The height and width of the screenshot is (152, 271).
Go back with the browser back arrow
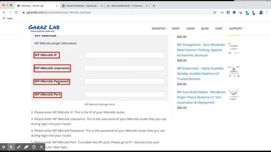[x=4, y=12]
